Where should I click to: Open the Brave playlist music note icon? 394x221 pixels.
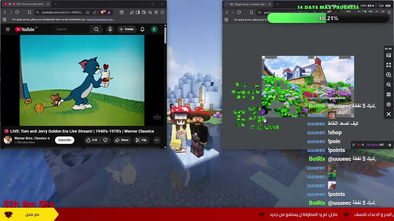click(x=132, y=12)
